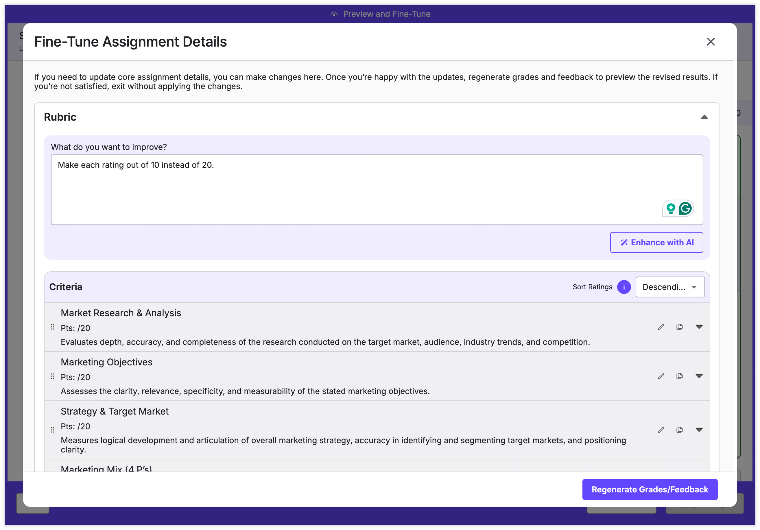The width and height of the screenshot is (760, 530).
Task: Grab the drag handle for Market Research
Action: [52, 327]
